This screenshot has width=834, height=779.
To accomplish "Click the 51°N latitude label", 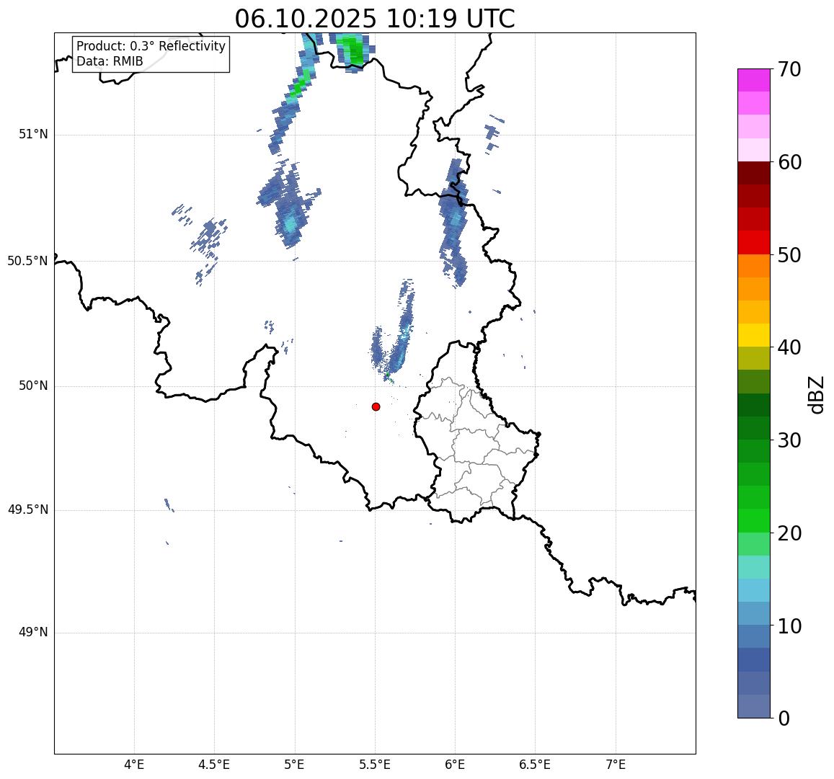I will click(x=33, y=135).
